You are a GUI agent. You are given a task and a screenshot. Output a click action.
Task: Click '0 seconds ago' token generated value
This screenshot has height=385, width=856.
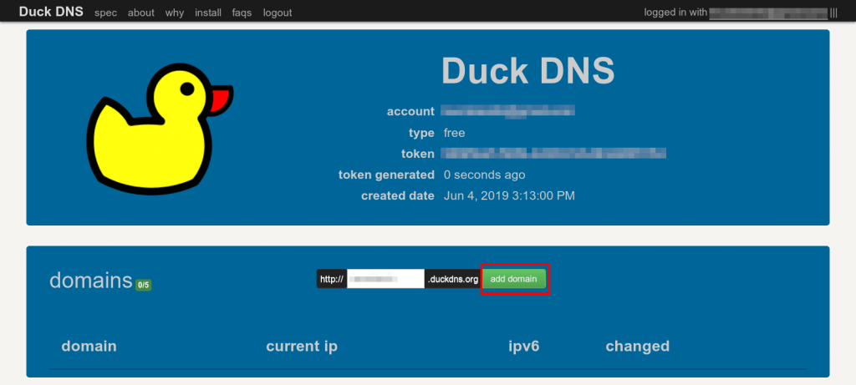tap(484, 175)
